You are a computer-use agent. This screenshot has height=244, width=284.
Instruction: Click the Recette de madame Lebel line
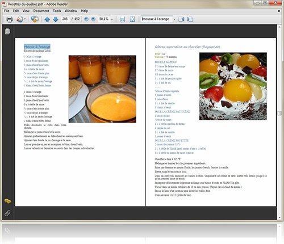point(37,51)
